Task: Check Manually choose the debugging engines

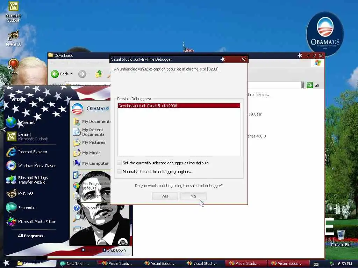Action: [120, 171]
